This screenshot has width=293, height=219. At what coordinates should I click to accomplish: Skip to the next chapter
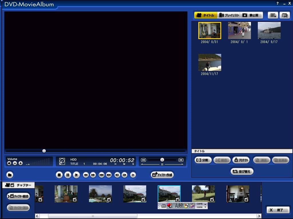pos(109,175)
